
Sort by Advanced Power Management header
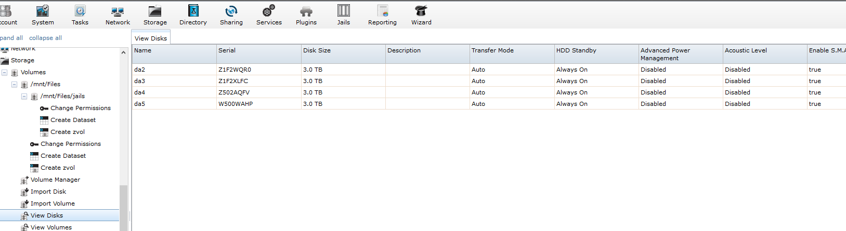tap(681, 54)
